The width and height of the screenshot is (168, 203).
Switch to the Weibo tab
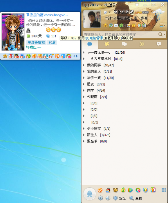tap(142, 44)
